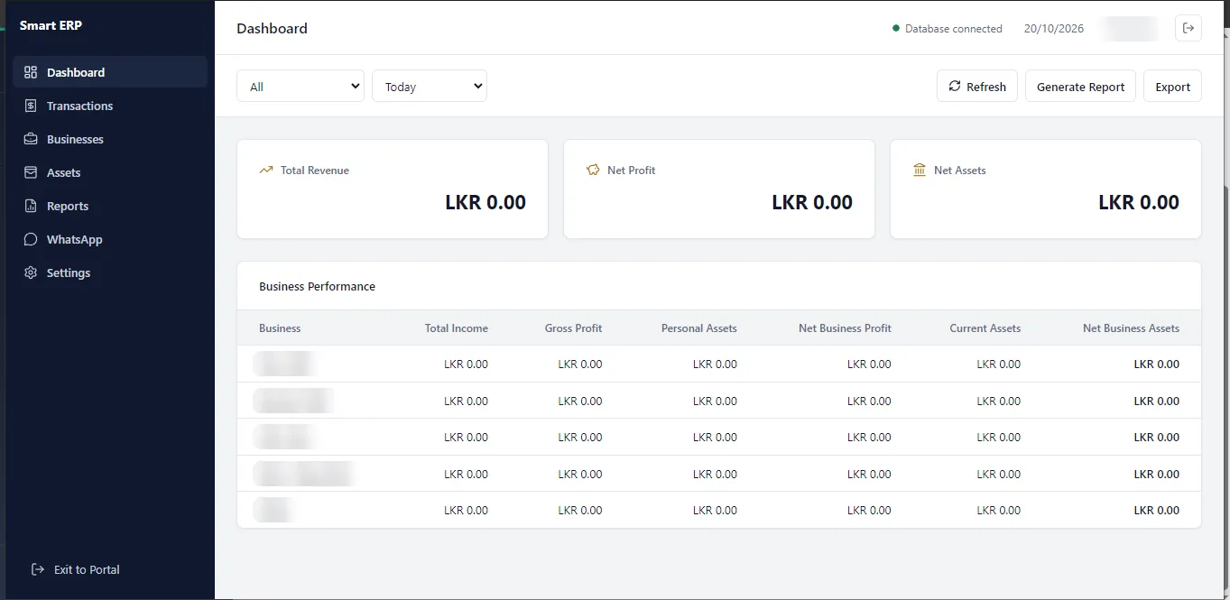Click the Dashboard grid icon in sidebar
This screenshot has height=600, width=1230.
[x=31, y=72]
